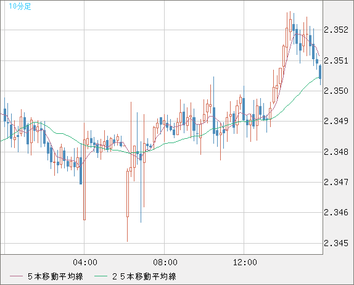Click the 10分足 timeframe label
This screenshot has width=354, height=285.
click(20, 7)
